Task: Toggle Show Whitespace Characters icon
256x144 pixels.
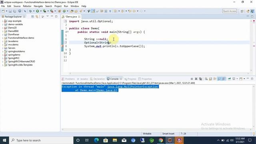Action: (x=110, y=11)
